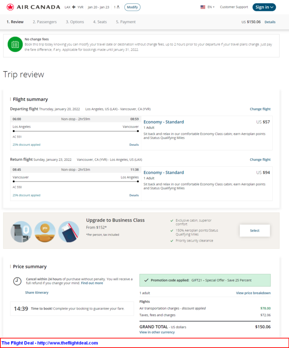Open the EN language selector

pyautogui.click(x=211, y=7)
